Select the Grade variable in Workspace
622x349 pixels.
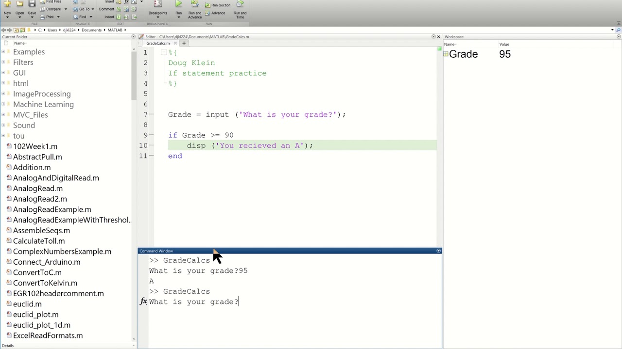click(x=463, y=54)
